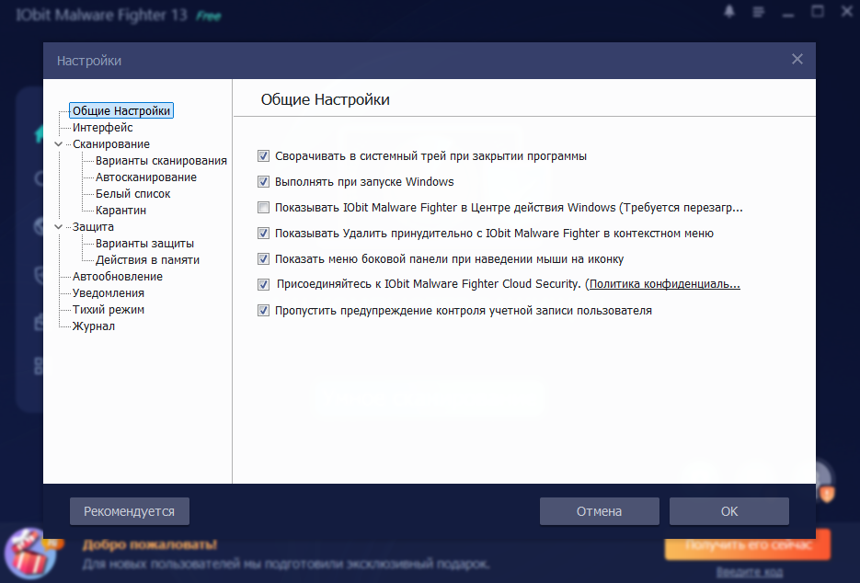The width and height of the screenshot is (860, 583).
Task: Close the Настройки dialog
Action: 797,59
